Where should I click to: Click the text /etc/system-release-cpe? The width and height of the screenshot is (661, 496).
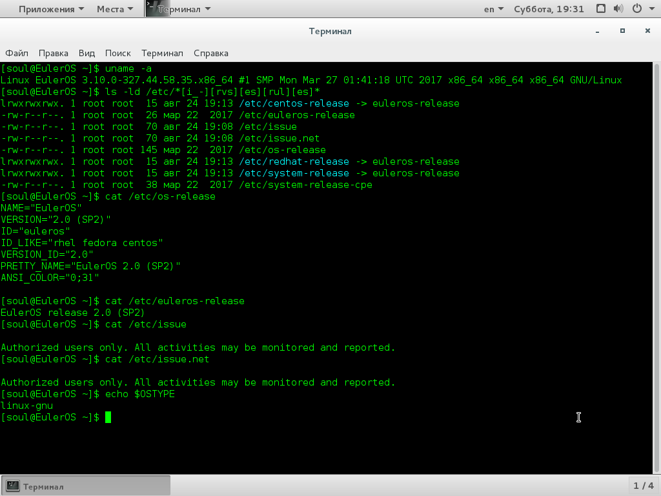click(305, 185)
